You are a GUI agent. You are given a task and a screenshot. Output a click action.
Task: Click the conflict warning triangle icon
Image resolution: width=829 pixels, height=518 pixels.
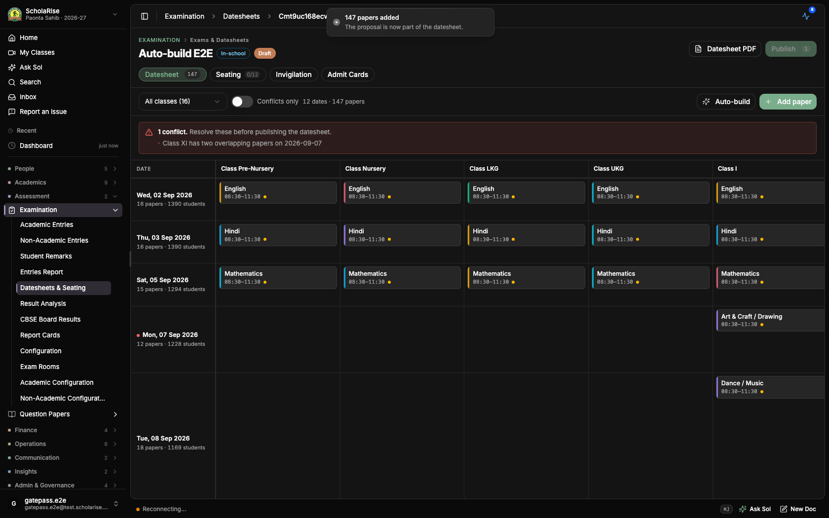[149, 132]
